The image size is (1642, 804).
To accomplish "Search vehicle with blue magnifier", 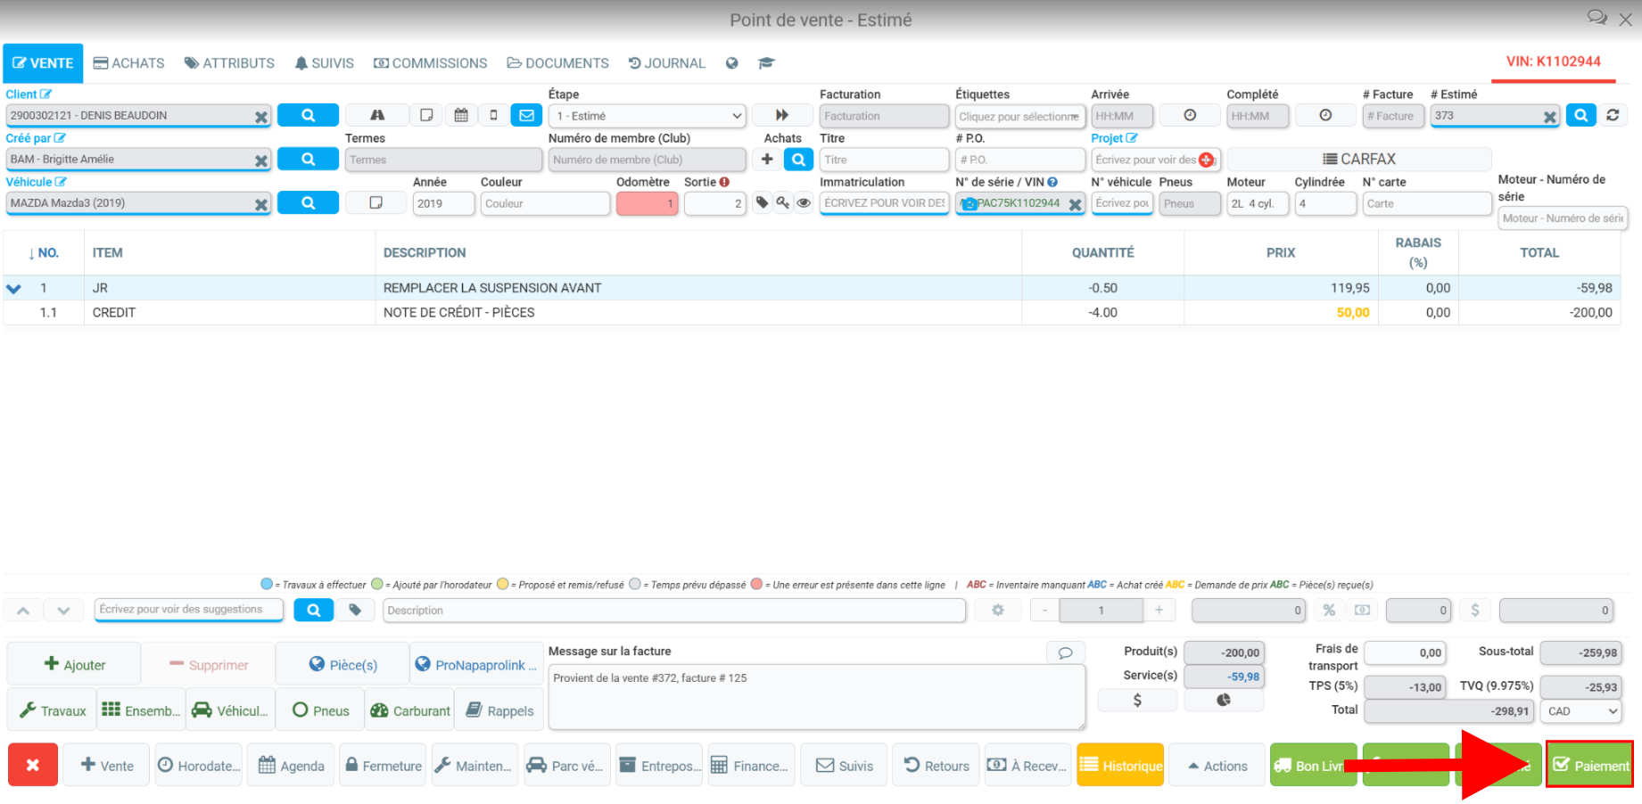I will click(x=308, y=202).
